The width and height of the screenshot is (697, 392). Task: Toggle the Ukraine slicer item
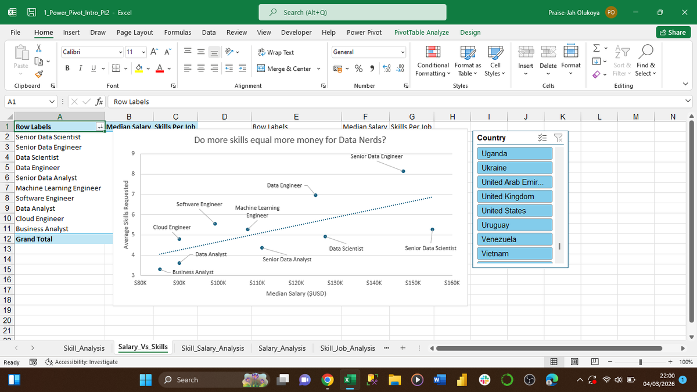coord(515,168)
